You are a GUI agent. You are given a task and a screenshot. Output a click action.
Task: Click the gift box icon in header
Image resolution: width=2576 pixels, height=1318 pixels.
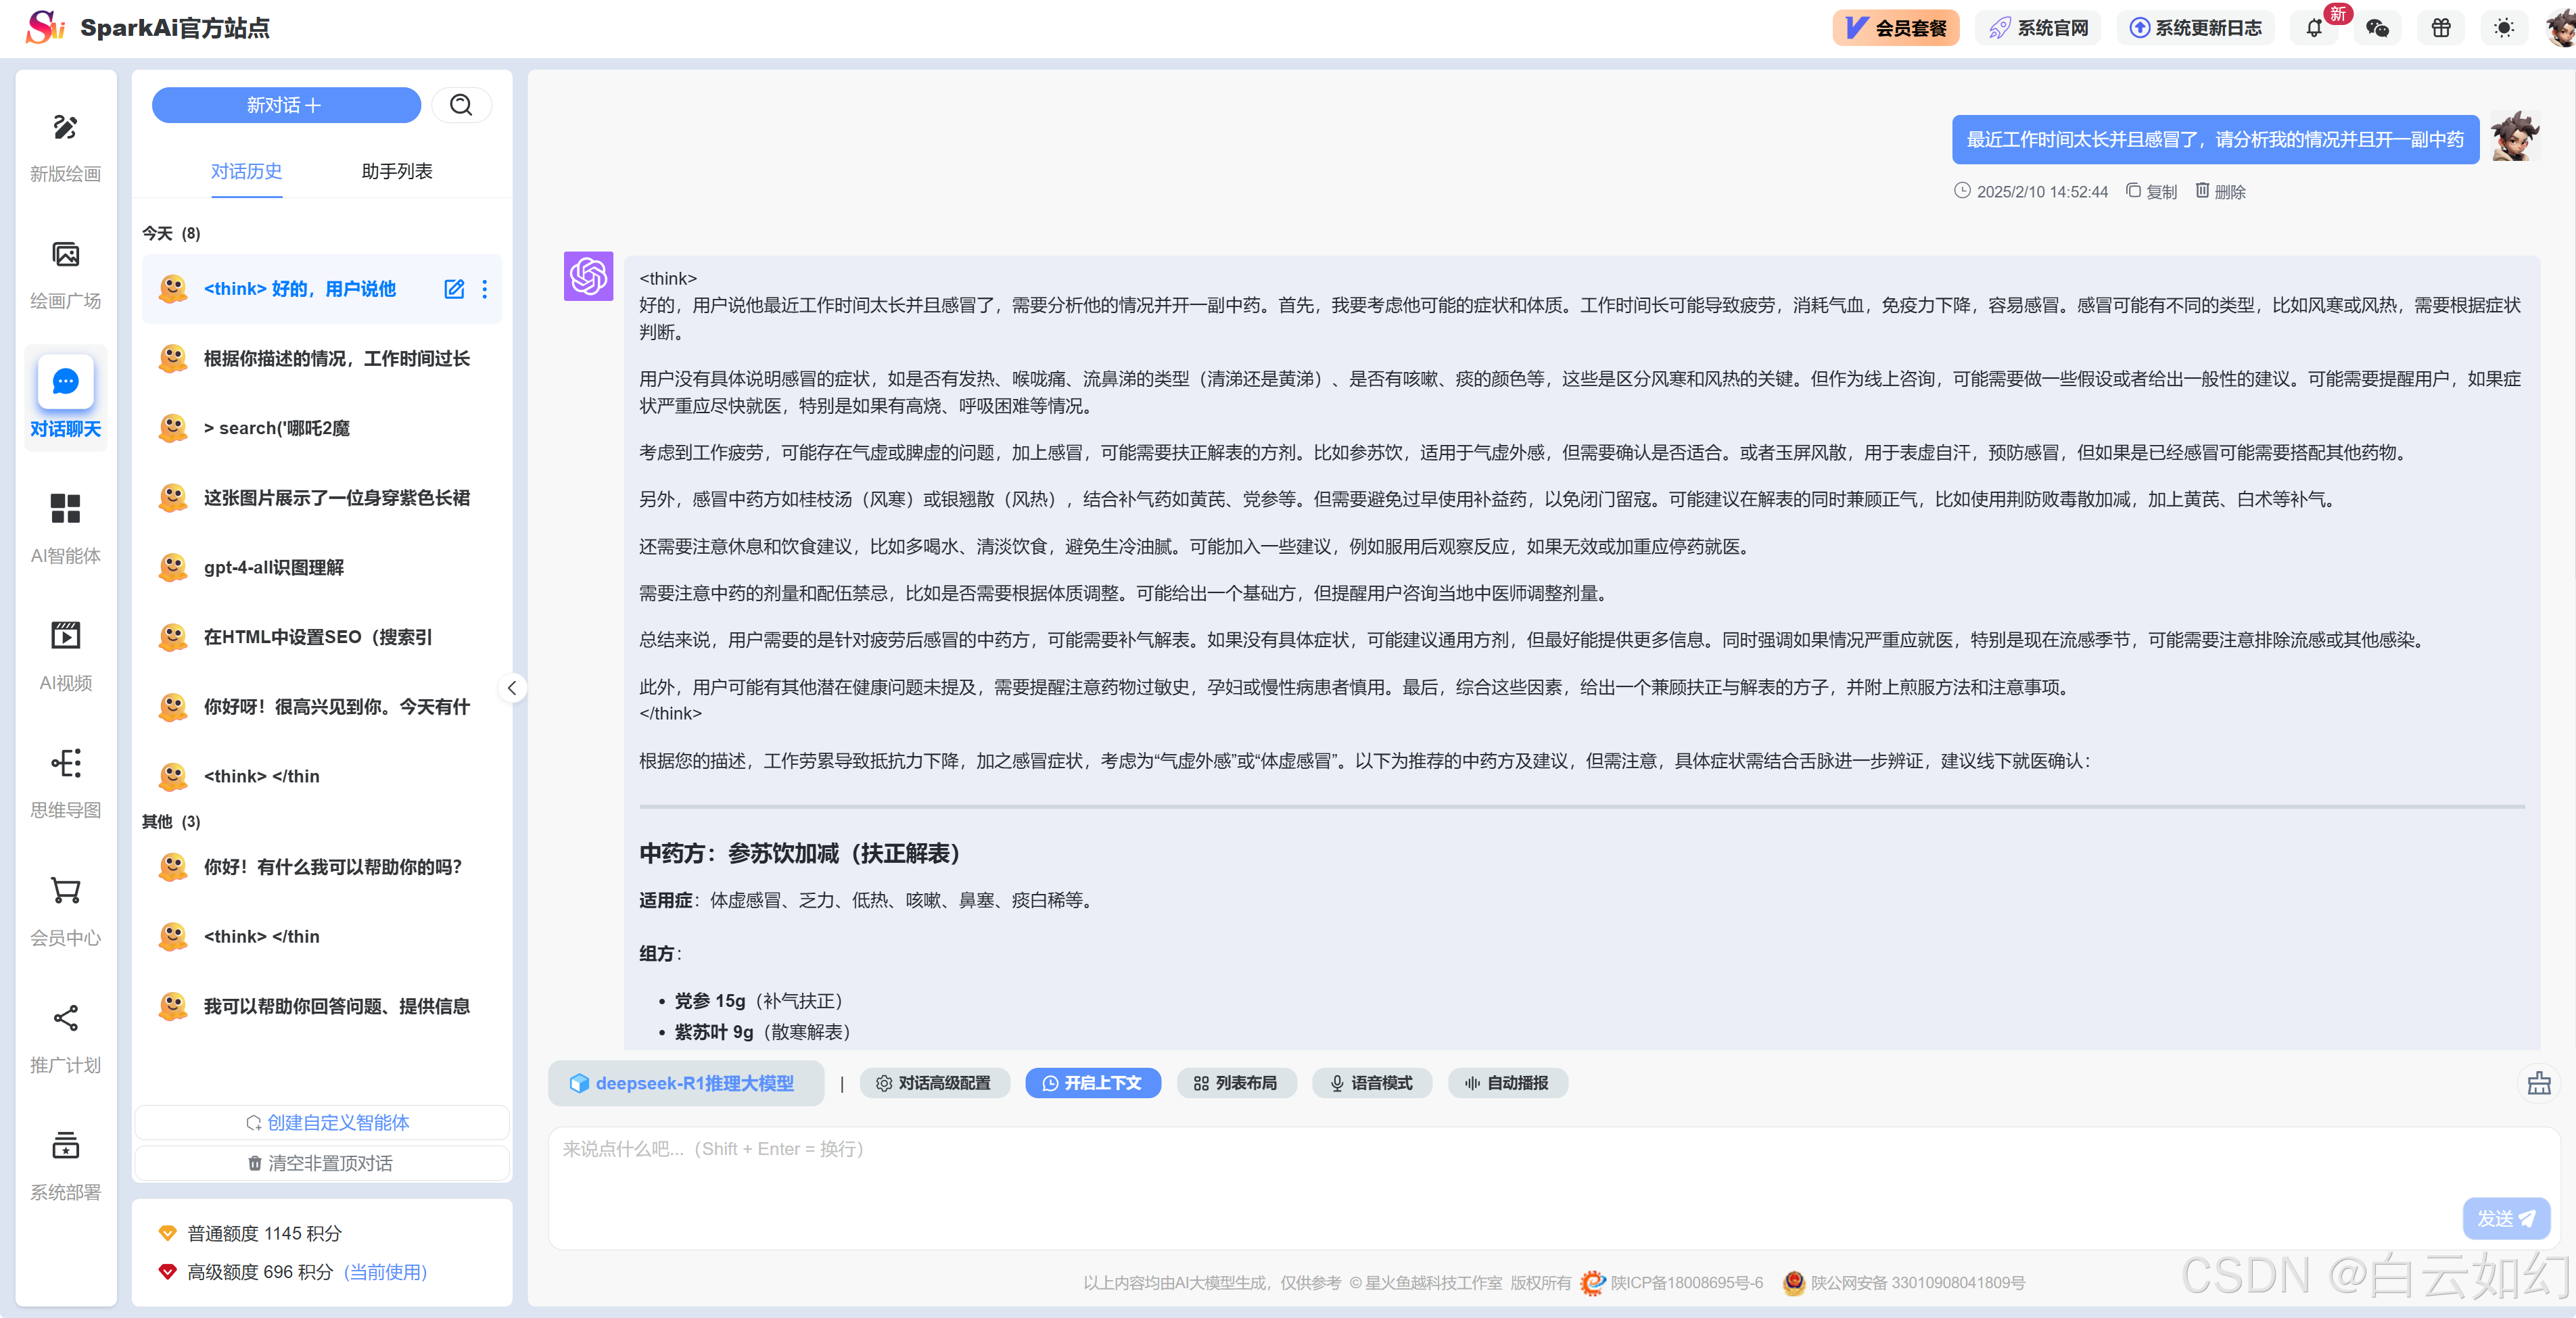coord(2441,28)
